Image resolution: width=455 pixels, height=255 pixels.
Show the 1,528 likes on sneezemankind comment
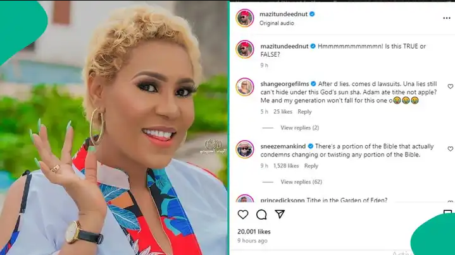286,166
